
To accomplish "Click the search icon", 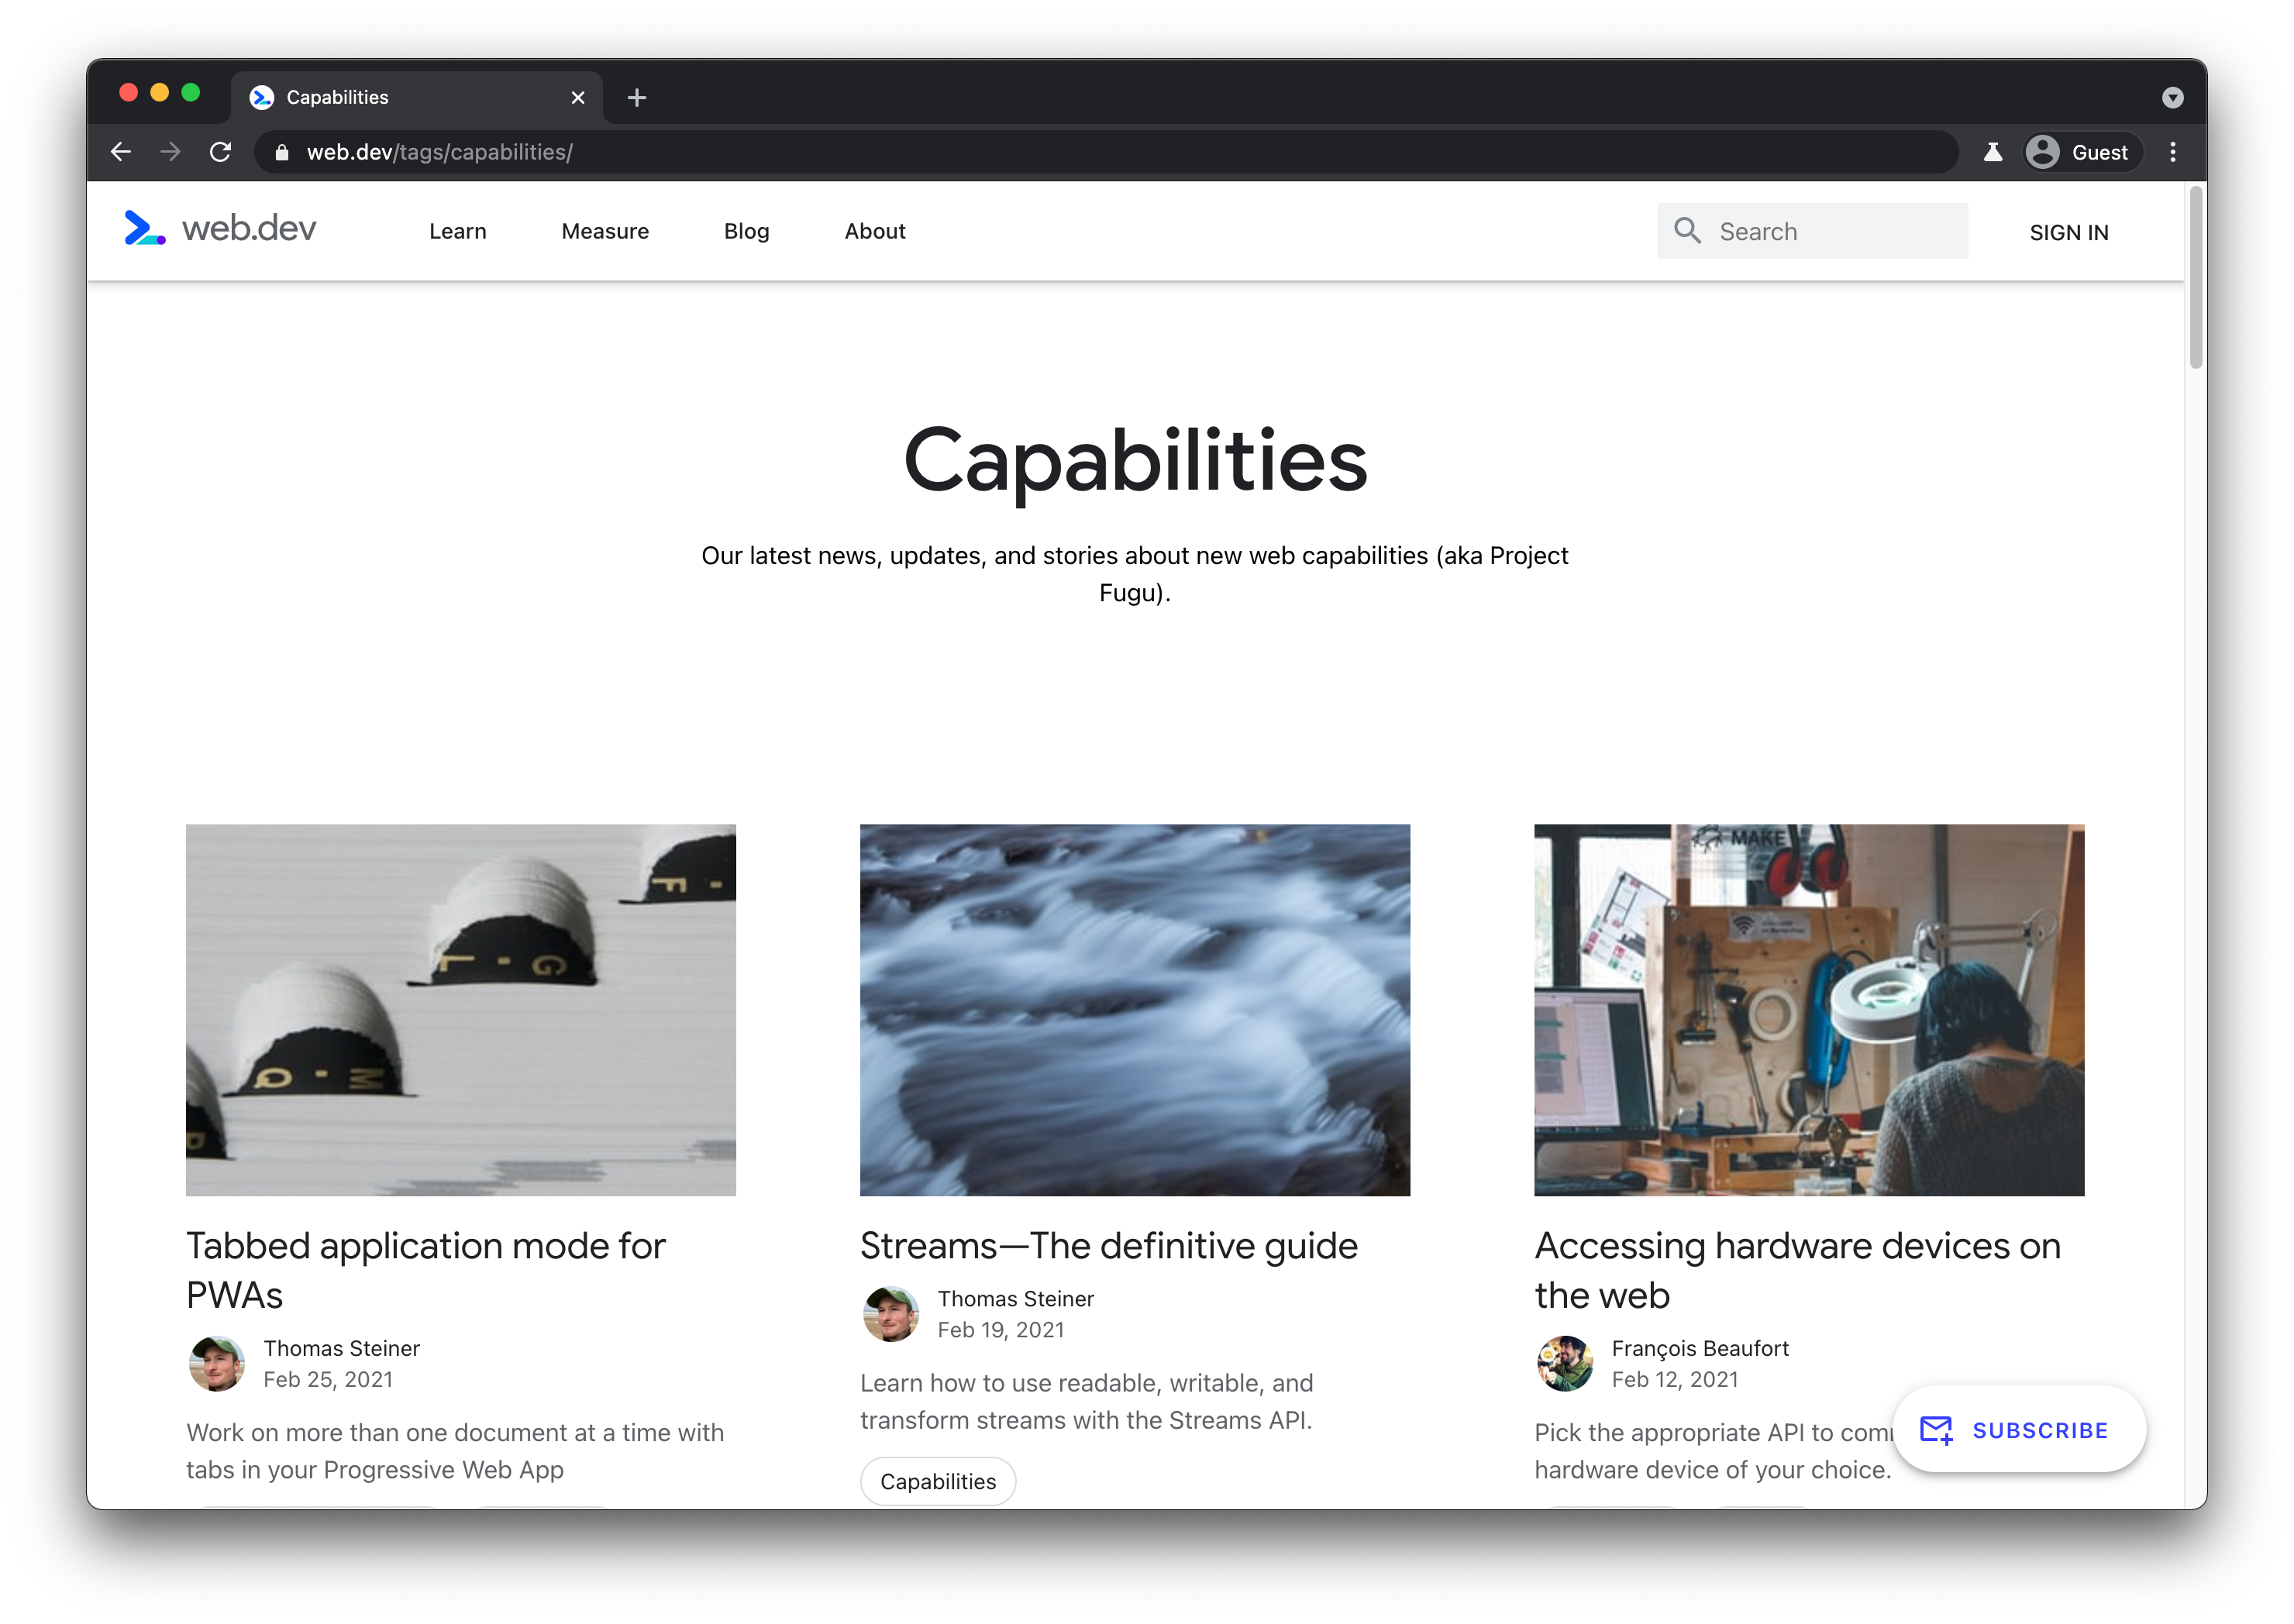I will pos(1687,230).
